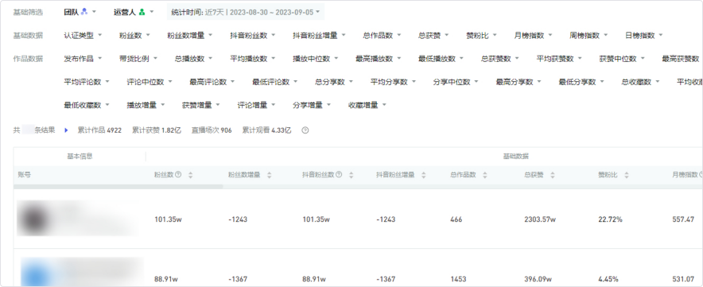Open the 周榜指数 filter dropdown
This screenshot has width=703, height=287.
point(588,36)
